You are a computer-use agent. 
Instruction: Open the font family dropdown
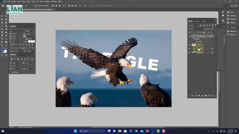point(16,31)
